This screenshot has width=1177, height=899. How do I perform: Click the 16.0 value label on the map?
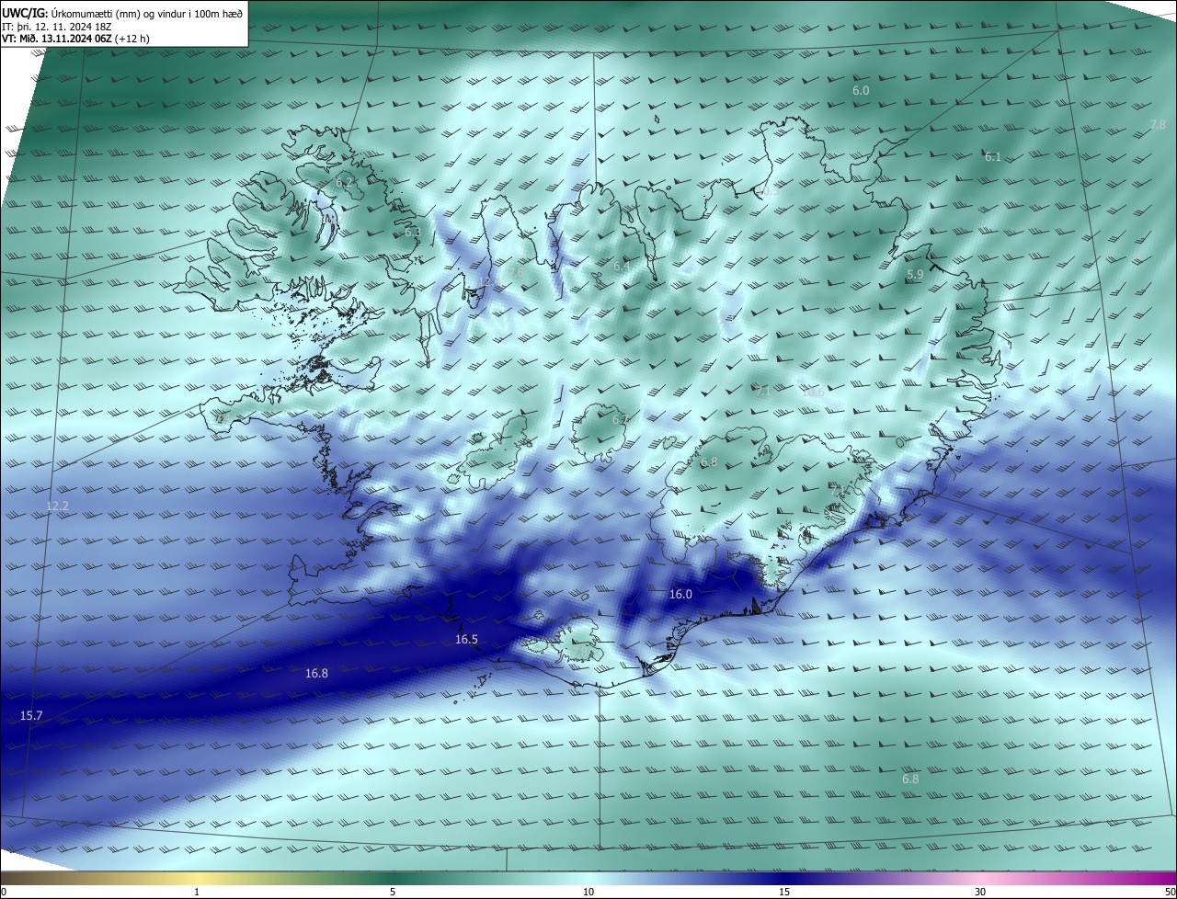pyautogui.click(x=680, y=595)
